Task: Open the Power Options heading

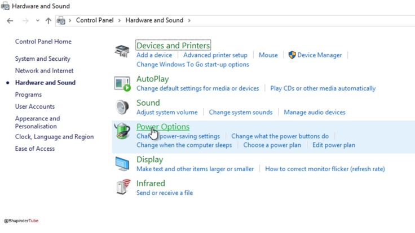Action: 163,127
